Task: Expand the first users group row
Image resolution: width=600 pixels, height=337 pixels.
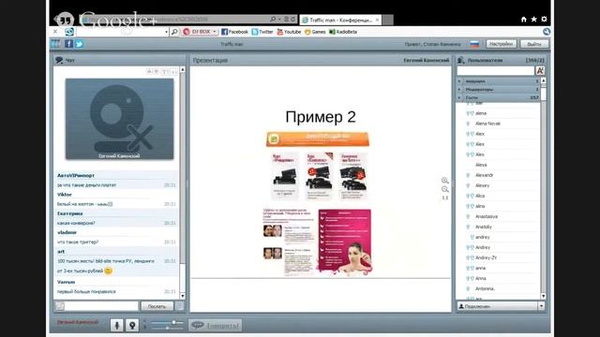Action: (x=459, y=81)
